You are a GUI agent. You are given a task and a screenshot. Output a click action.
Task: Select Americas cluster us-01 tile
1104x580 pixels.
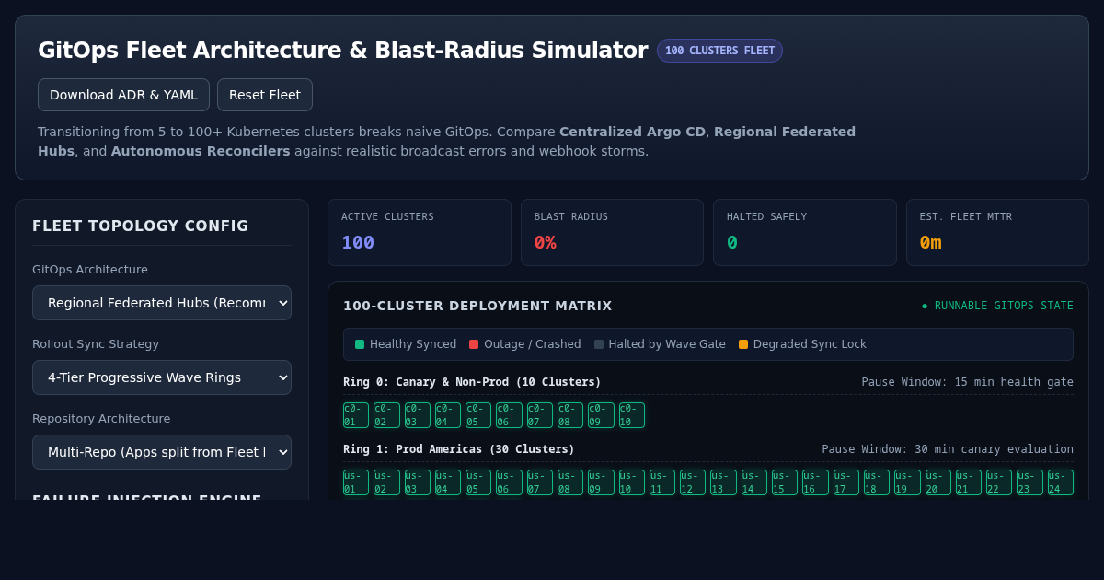coord(356,482)
